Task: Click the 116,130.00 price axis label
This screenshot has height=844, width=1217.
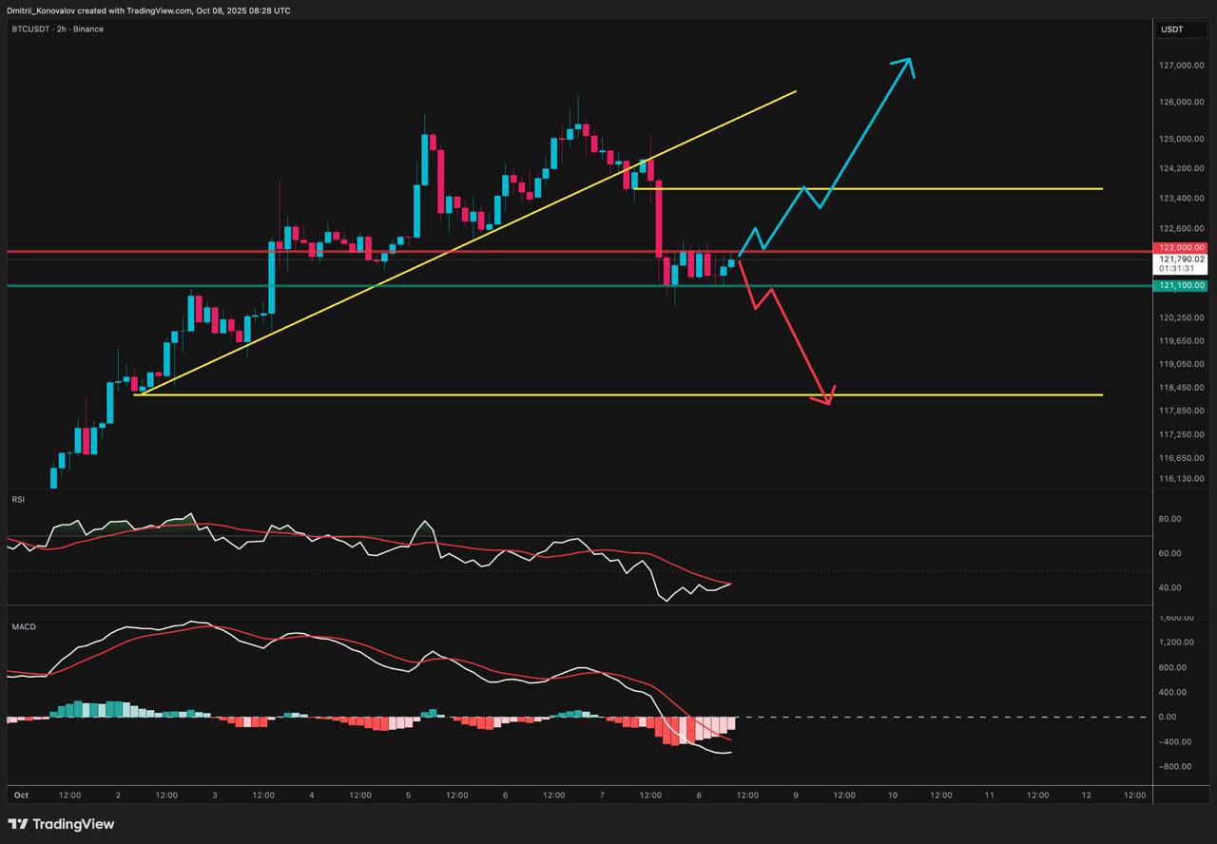Action: 1182,479
